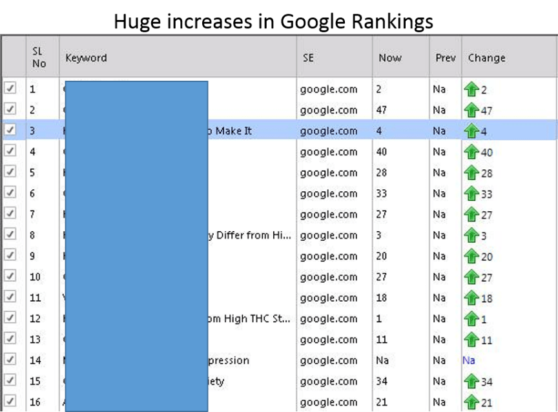Click the green arrow beside change 34

[471, 382]
